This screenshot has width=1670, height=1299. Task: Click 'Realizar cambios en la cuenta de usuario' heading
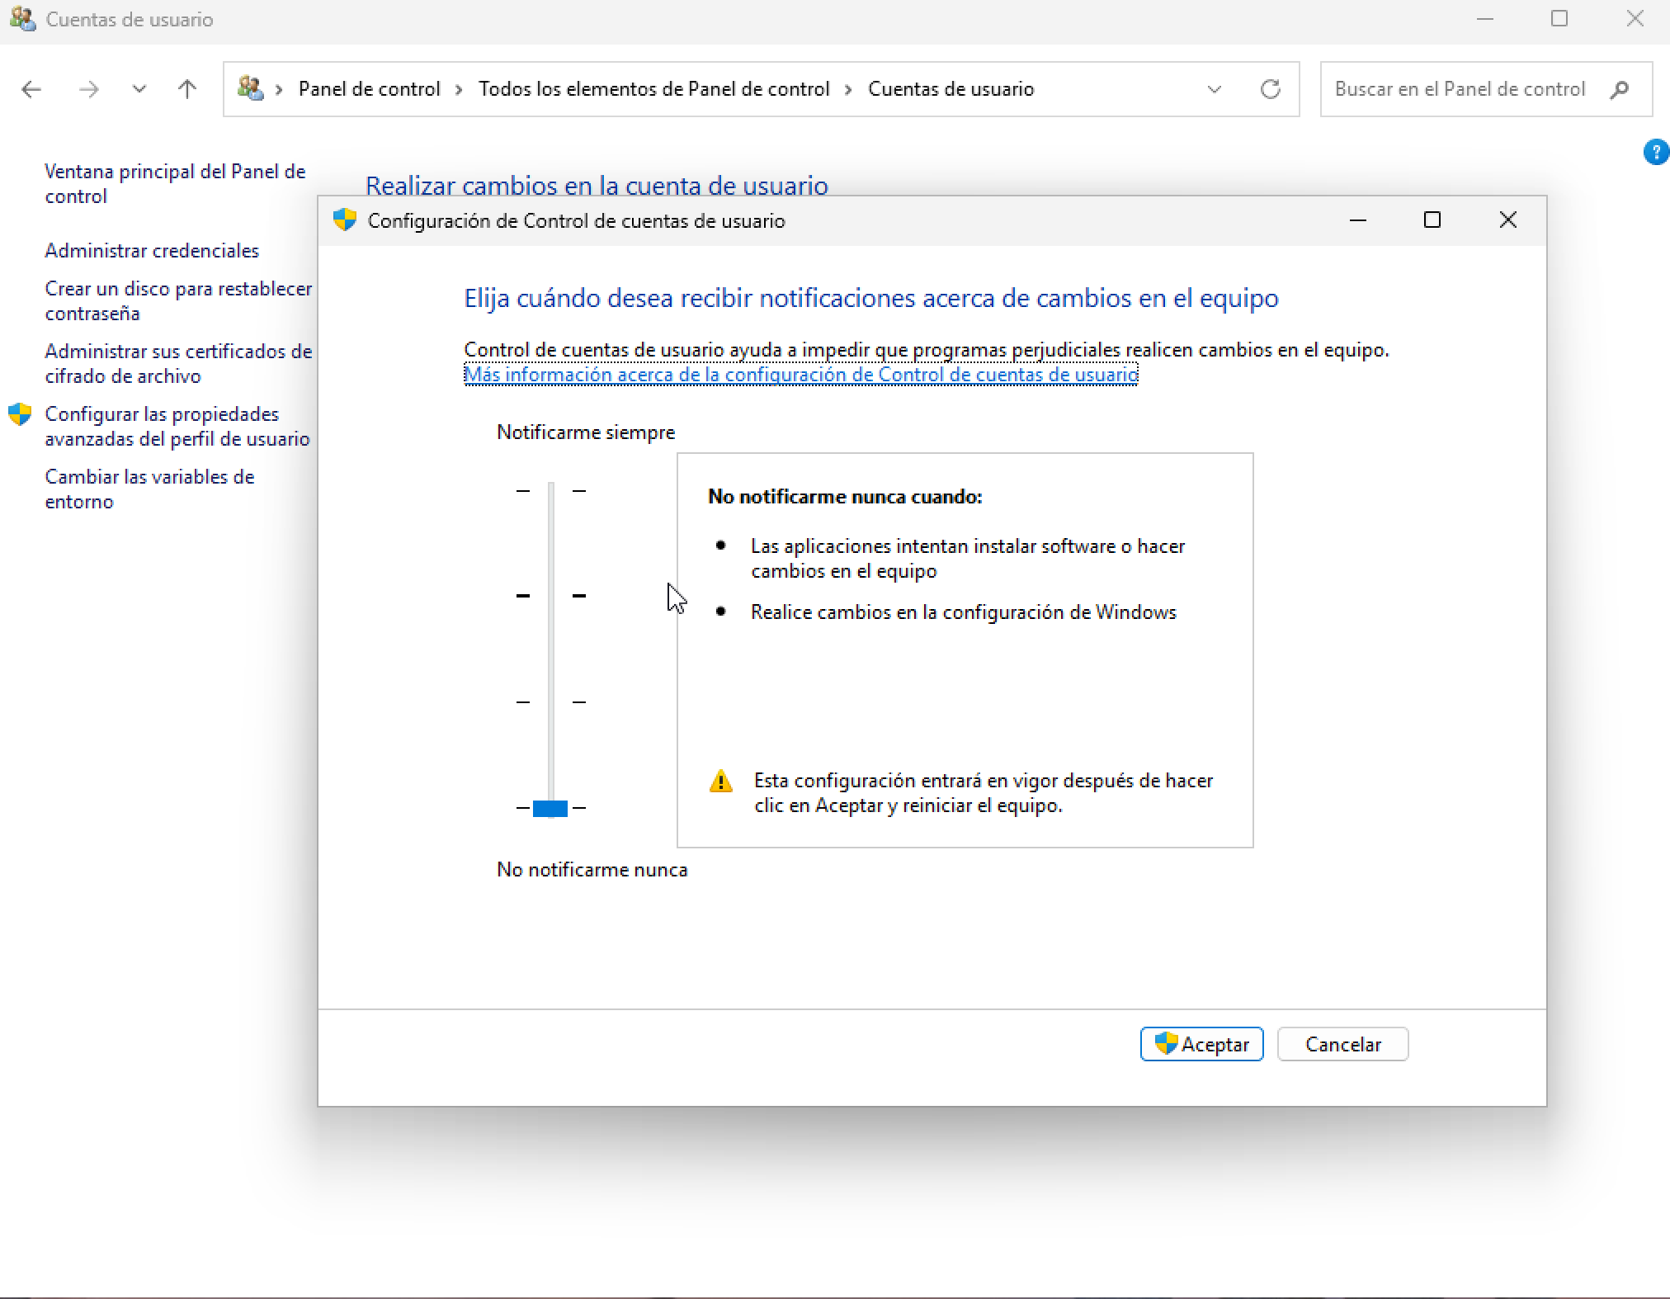click(x=597, y=186)
